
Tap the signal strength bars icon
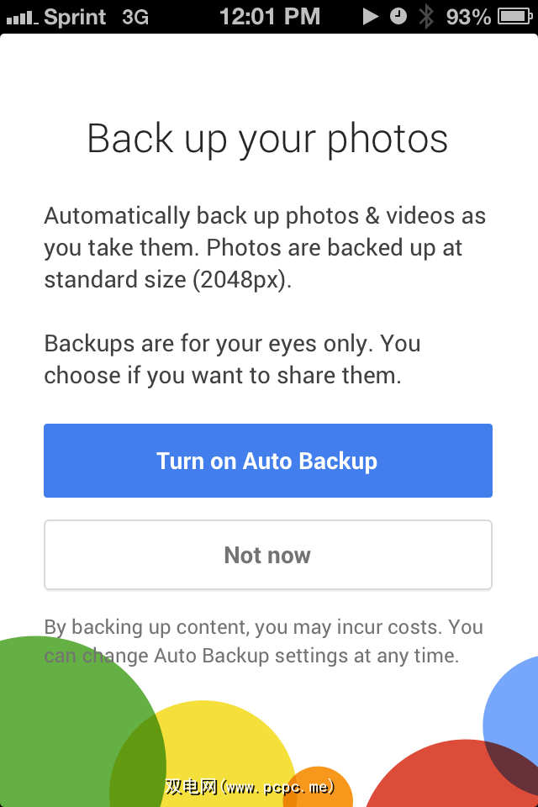click(22, 17)
